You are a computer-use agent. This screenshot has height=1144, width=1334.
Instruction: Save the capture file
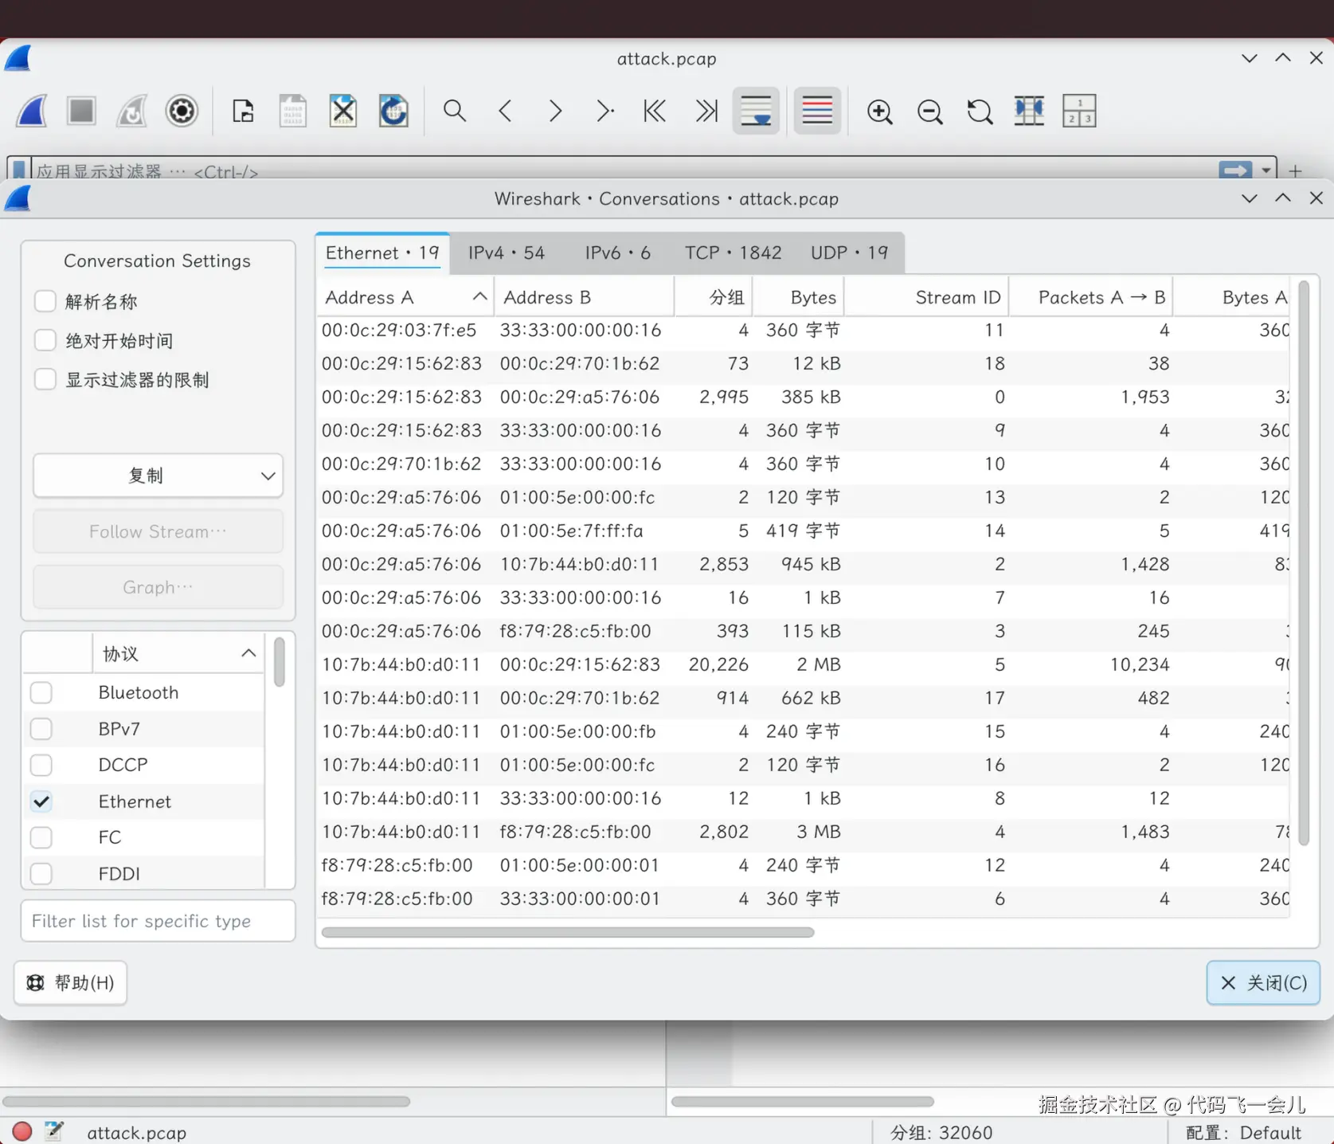coord(293,111)
